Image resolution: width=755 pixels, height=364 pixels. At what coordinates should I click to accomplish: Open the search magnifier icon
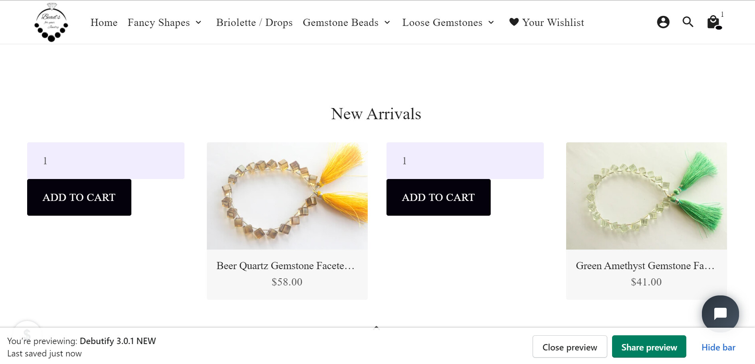coord(688,22)
